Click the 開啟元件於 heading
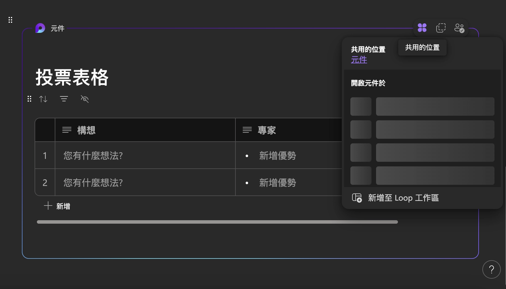 point(368,83)
